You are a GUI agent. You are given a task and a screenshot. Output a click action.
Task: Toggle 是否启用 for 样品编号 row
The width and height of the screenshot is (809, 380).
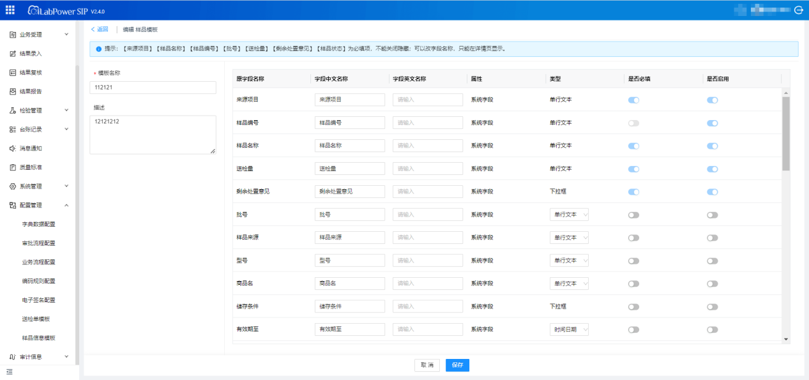click(713, 123)
